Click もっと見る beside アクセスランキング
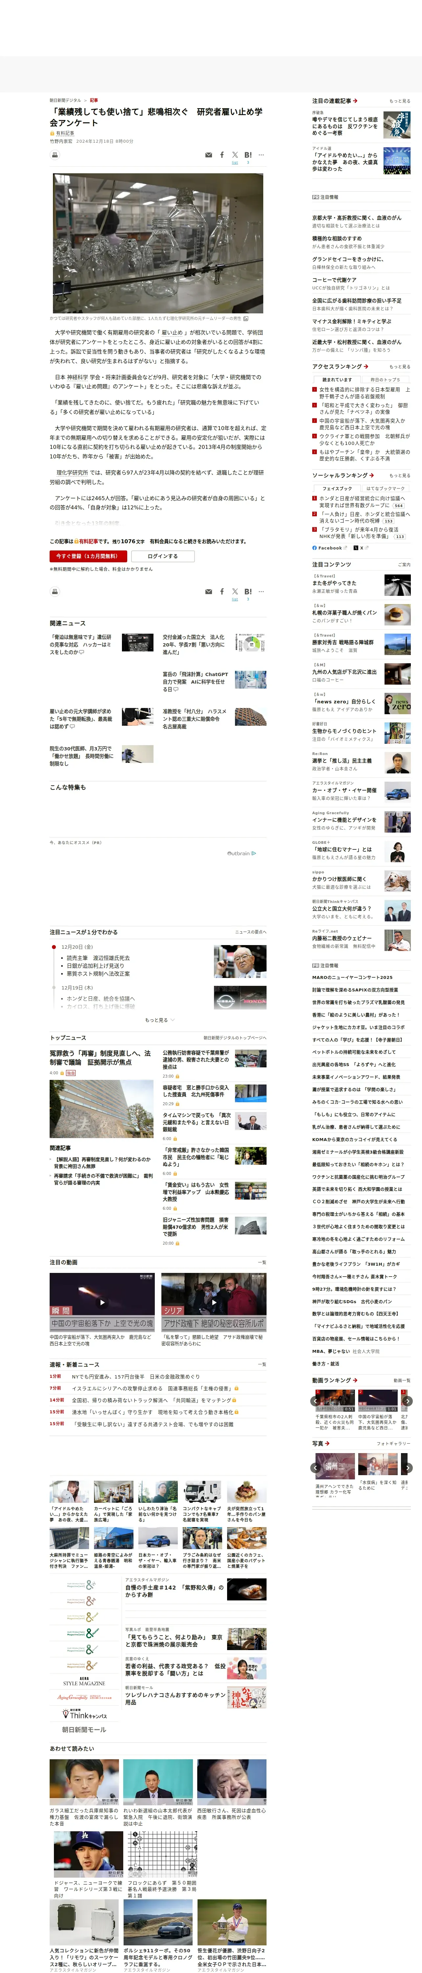The height and width of the screenshot is (1973, 422). tap(399, 367)
